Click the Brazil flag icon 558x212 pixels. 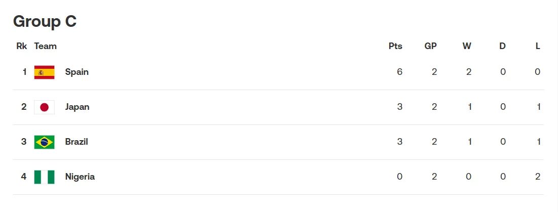pyautogui.click(x=45, y=142)
